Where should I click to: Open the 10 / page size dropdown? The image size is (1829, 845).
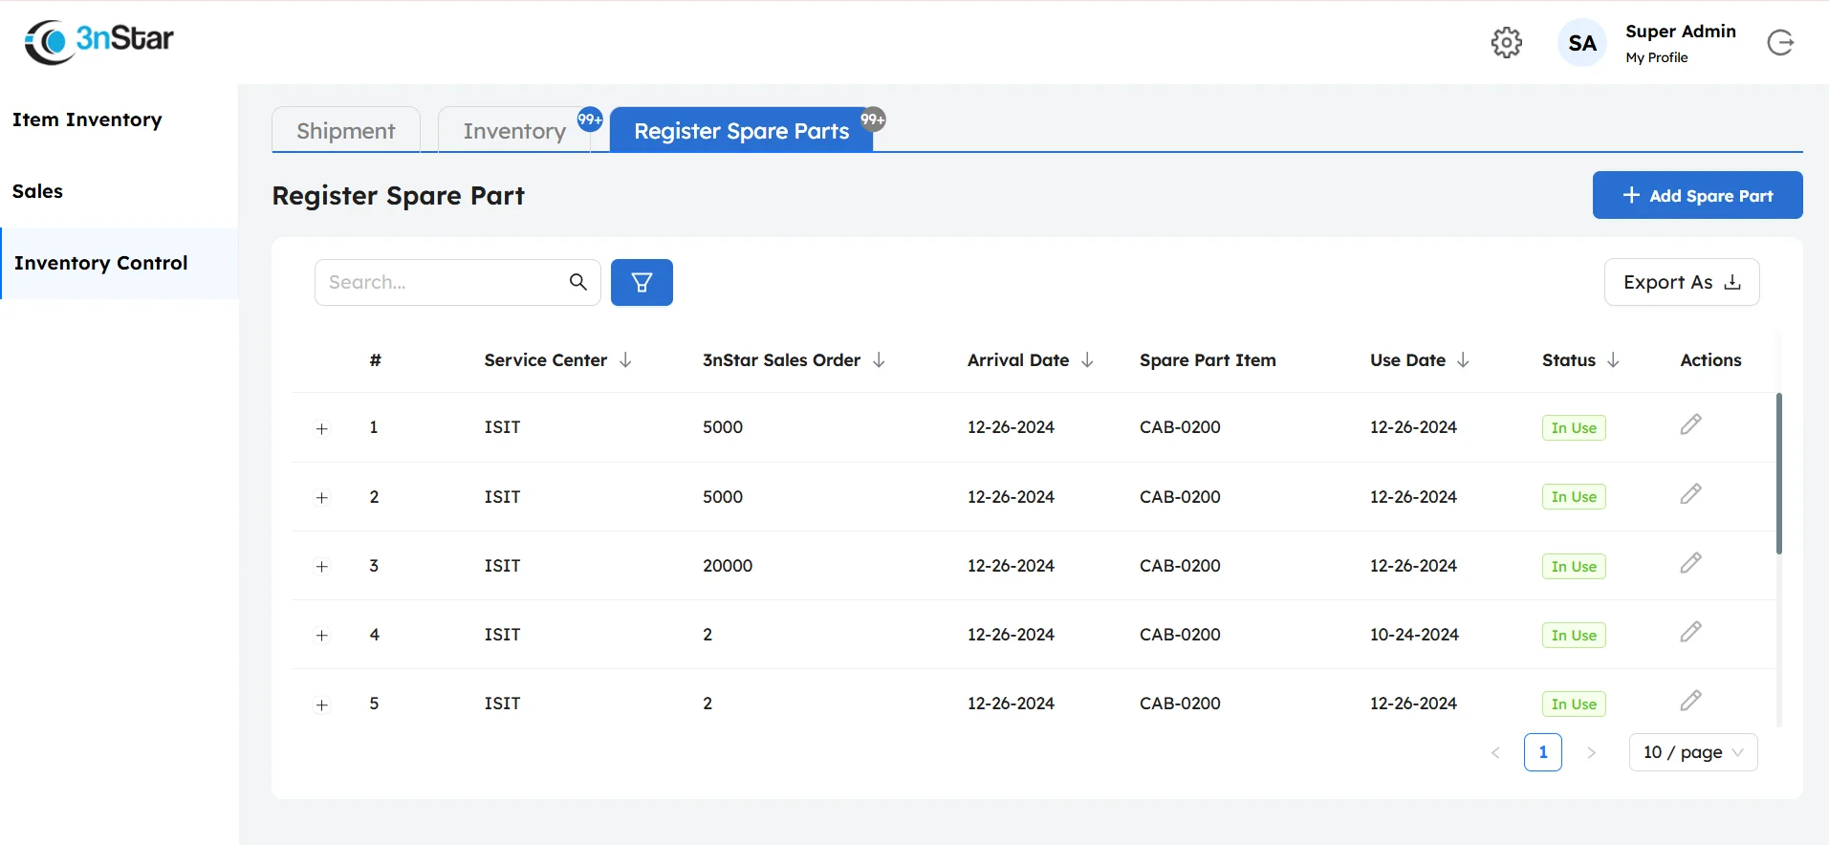pyautogui.click(x=1692, y=752)
